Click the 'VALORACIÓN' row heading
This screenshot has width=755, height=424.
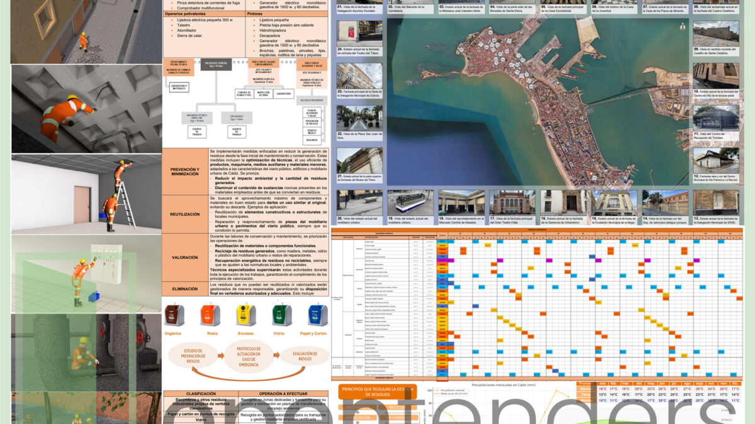tap(185, 258)
